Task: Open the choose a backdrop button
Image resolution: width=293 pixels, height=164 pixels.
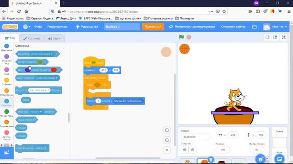Action: point(280,159)
